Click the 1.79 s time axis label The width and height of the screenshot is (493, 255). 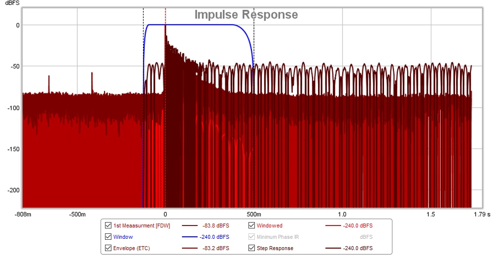pyautogui.click(x=482, y=214)
